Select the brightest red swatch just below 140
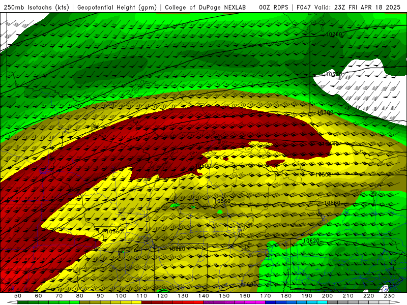The image size is (407, 305). [198, 302]
